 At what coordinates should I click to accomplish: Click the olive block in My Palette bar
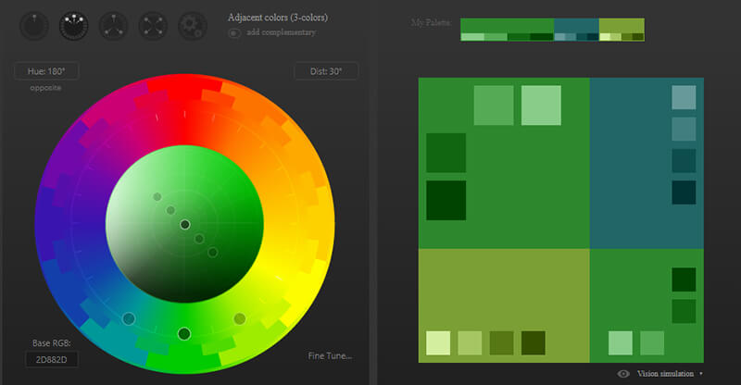click(622, 25)
